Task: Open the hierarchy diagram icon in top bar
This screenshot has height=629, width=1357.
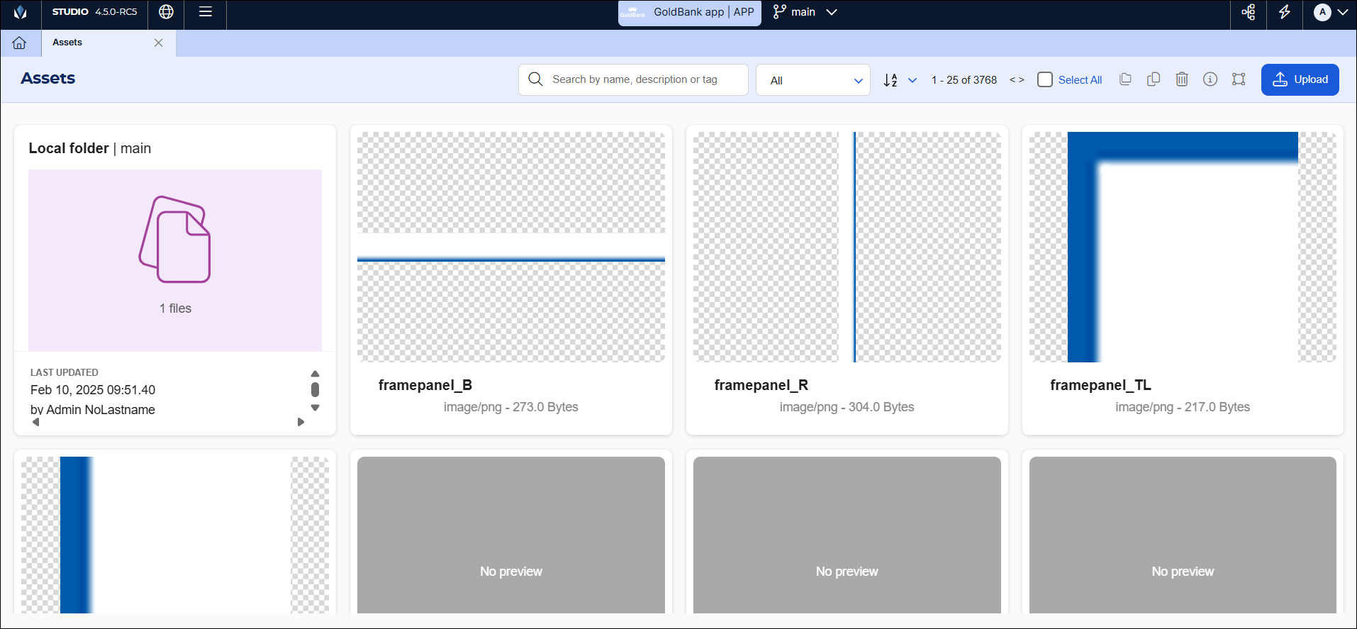Action: tap(1249, 12)
